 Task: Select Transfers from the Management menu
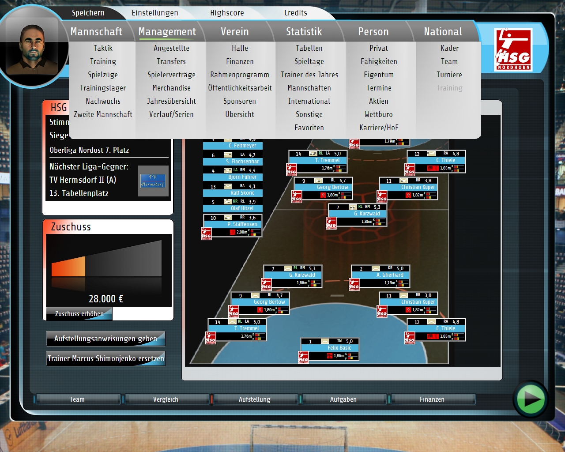[x=171, y=61]
